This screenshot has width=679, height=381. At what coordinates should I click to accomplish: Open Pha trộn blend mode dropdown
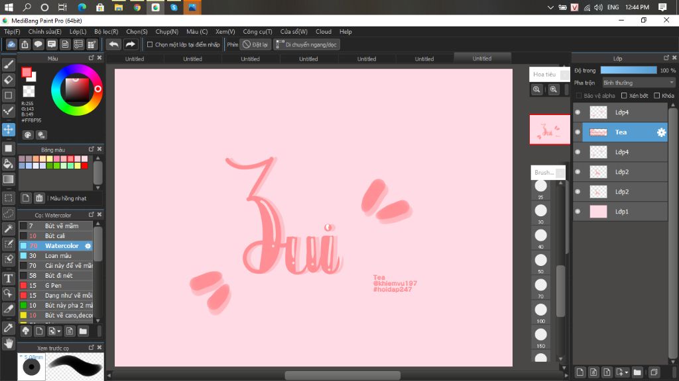click(639, 83)
